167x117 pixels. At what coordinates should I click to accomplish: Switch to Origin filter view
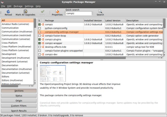[x=19, y=101]
